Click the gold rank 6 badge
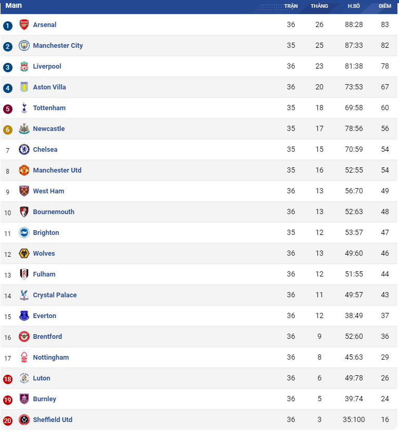The width and height of the screenshot is (399, 435). point(8,129)
